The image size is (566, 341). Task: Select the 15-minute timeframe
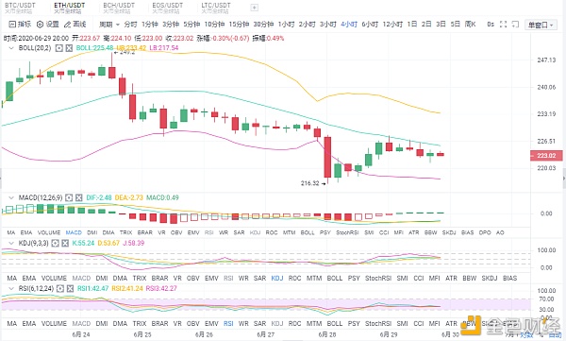point(239,25)
